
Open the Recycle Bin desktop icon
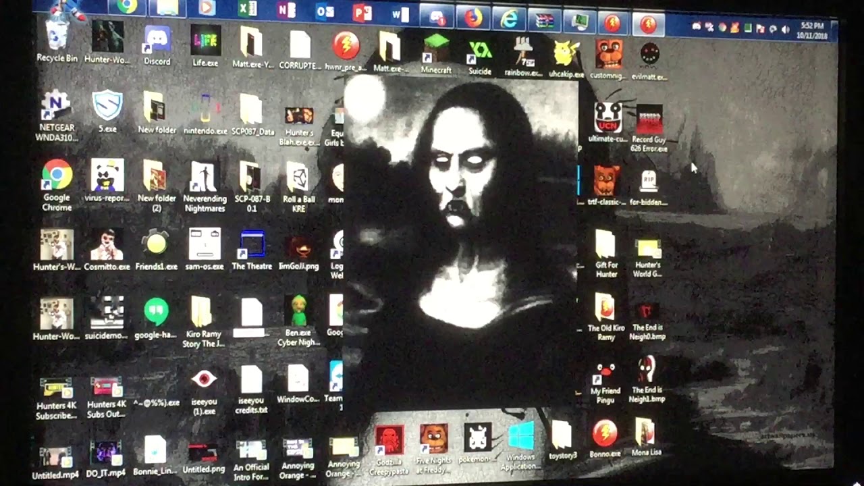tap(57, 42)
